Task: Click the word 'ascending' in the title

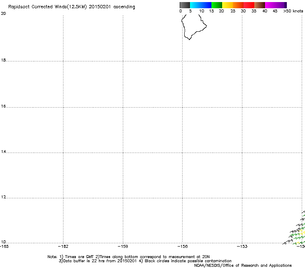Action: tap(124, 7)
